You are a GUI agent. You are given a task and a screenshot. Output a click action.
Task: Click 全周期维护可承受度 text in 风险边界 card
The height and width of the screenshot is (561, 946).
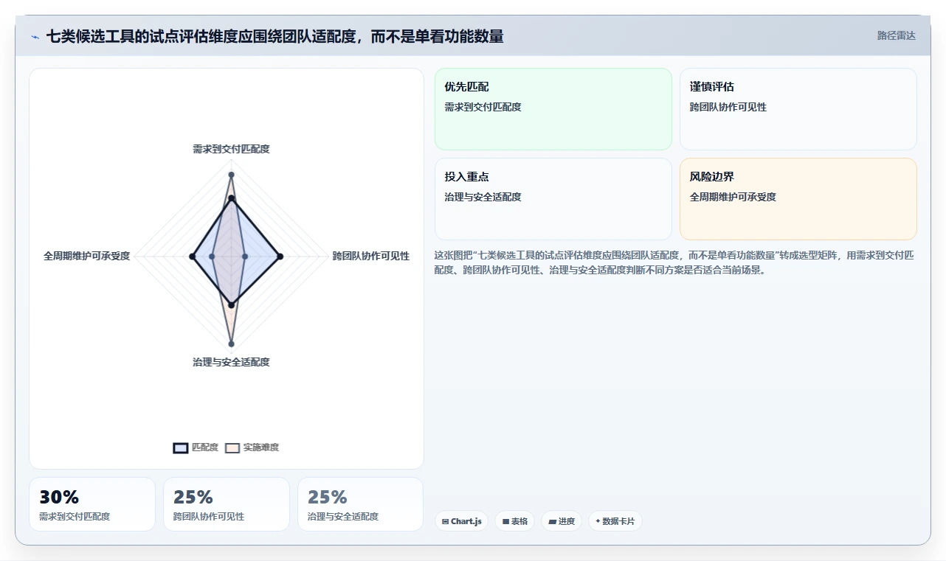733,197
